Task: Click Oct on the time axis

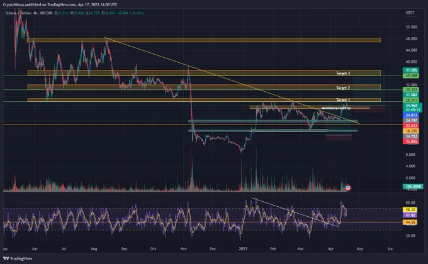Action: coord(153,249)
